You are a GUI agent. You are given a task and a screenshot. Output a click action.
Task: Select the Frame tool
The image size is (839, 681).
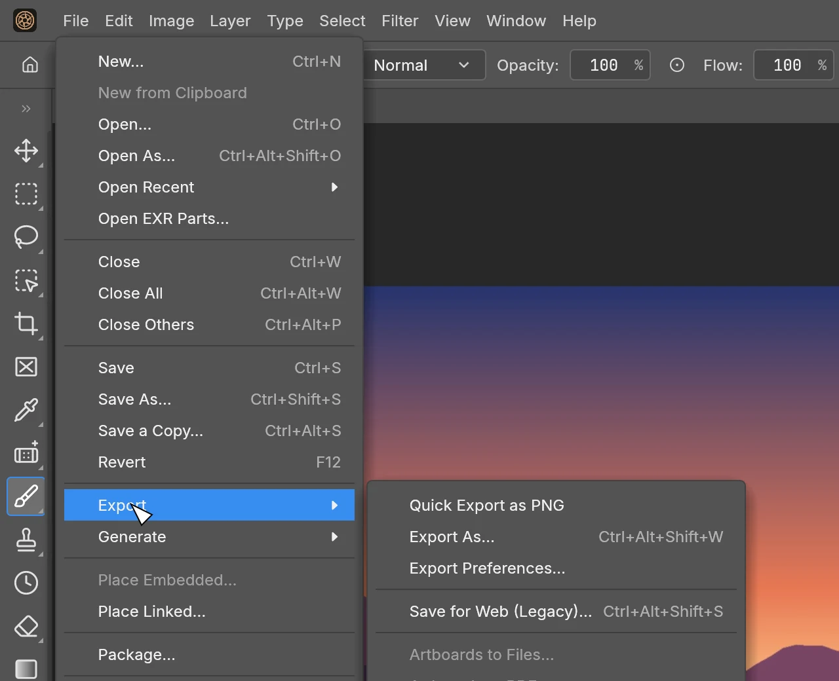pos(26,367)
